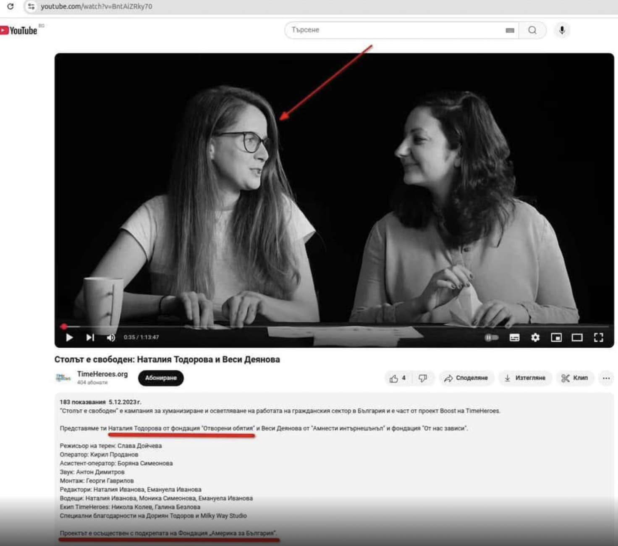Screen dimensions: 618x546
Task: Click the Екип TimeHeroes credit line
Action: tap(130, 507)
